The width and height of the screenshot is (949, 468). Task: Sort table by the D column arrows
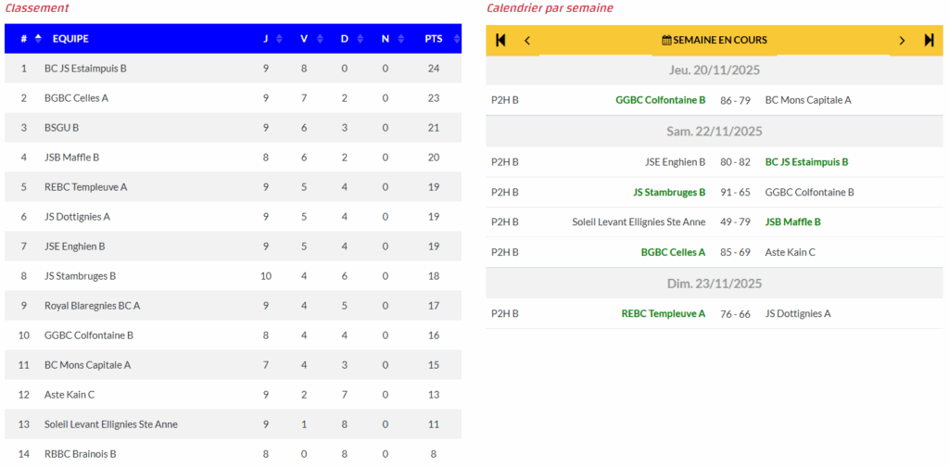tap(360, 38)
